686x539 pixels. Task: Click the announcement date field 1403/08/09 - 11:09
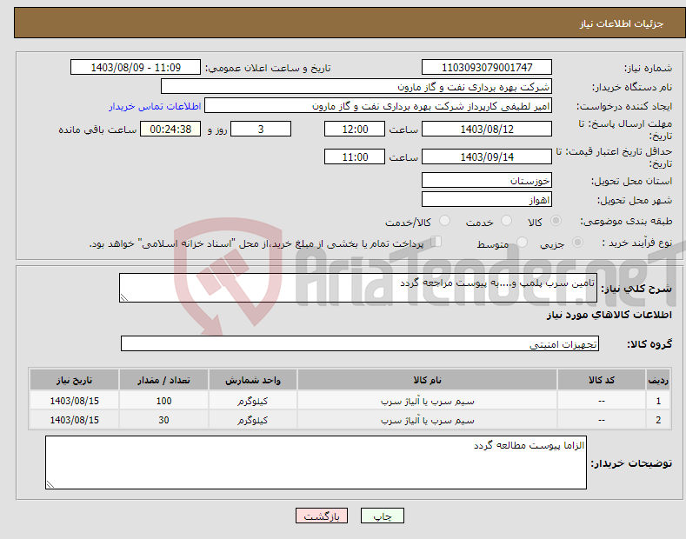pyautogui.click(x=136, y=68)
